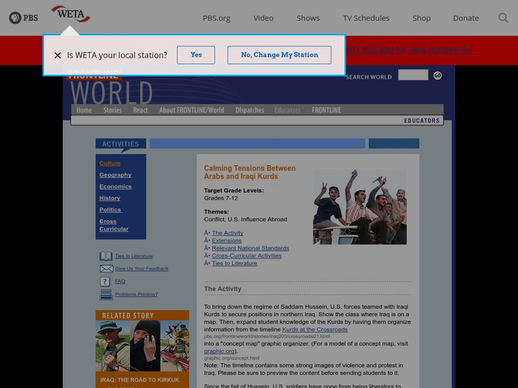This screenshot has height=388, width=518.
Task: Open Give Us Your Feedback link
Action: point(141,268)
